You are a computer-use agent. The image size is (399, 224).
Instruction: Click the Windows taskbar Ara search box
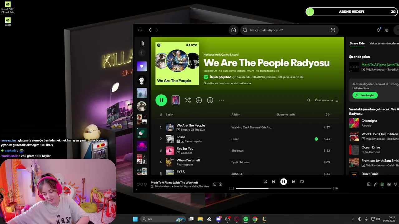(x=163, y=219)
